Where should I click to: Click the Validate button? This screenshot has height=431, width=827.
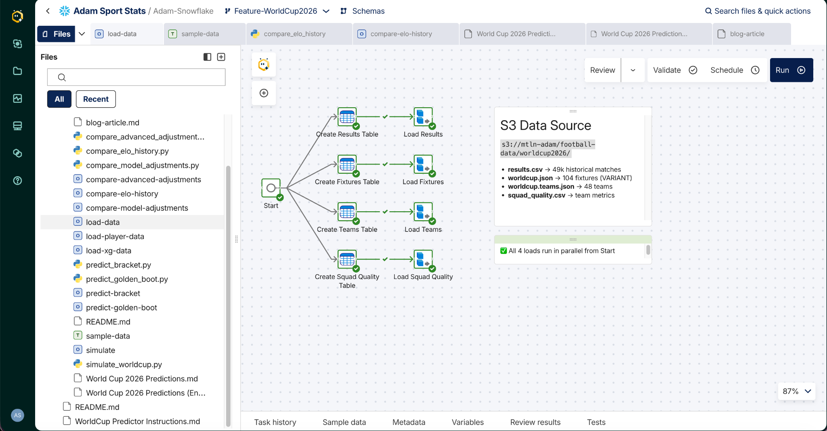675,70
